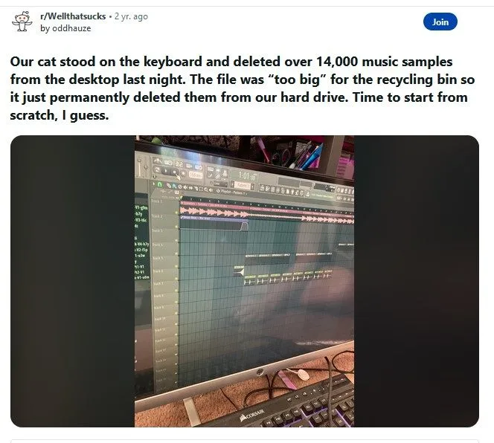Open the Pattern 1 selector dropdown
Viewport: 494px width, 443px height.
[x=243, y=185]
